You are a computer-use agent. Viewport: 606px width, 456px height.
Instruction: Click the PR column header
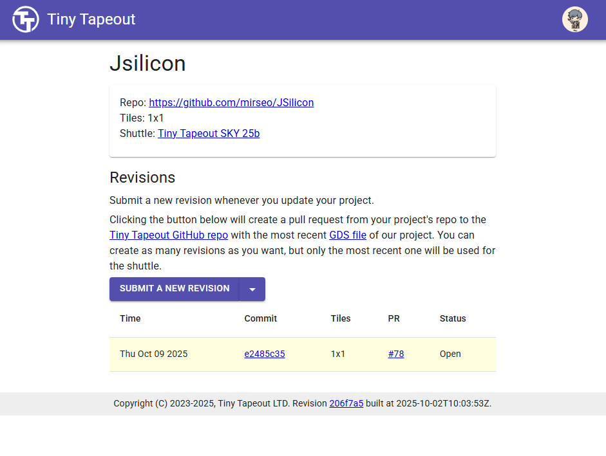tap(394, 318)
